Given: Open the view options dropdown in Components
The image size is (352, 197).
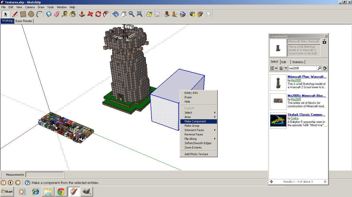Looking at the screenshot, I should coord(273,68).
